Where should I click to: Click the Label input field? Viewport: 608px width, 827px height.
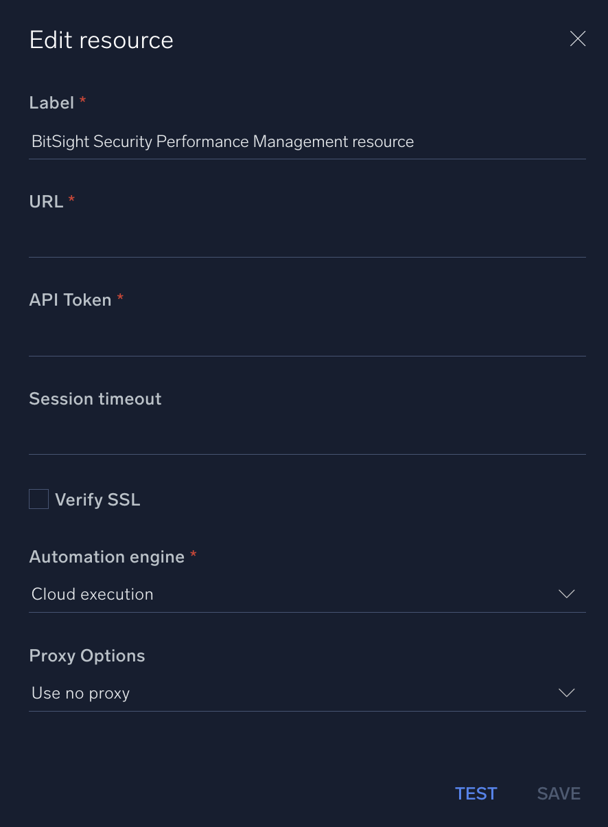(x=307, y=141)
